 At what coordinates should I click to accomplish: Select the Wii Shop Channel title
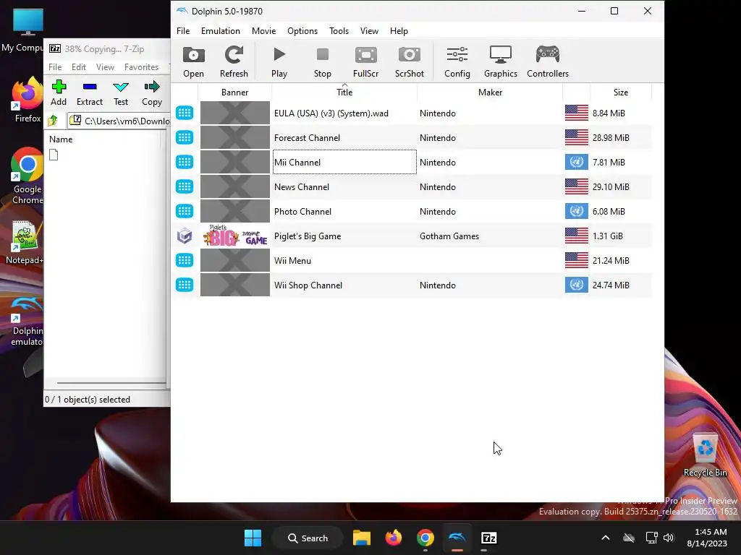(x=308, y=285)
